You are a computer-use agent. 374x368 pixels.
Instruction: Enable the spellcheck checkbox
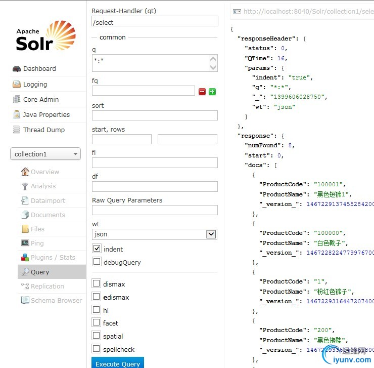(x=97, y=348)
